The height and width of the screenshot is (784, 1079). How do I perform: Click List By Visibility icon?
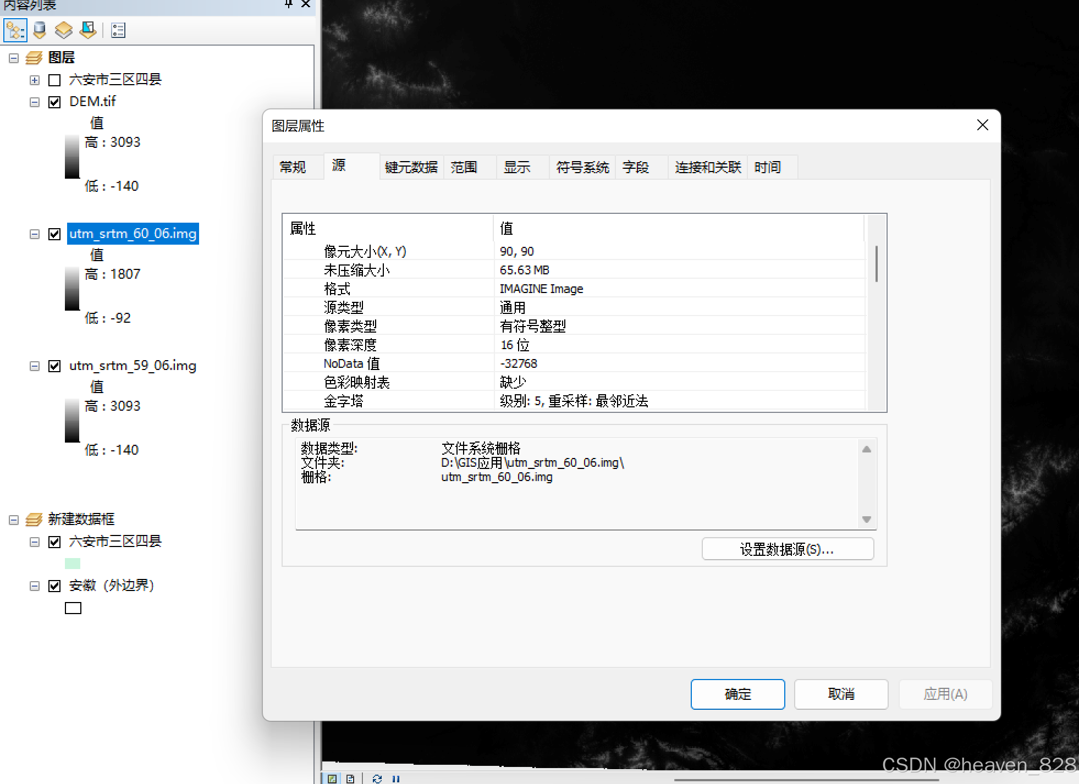pos(64,30)
